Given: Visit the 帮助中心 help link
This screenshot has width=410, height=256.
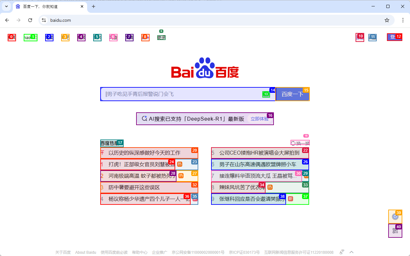Looking at the screenshot, I should pos(140,252).
